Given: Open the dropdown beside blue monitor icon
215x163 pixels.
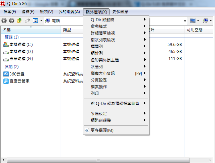Looking at the screenshot, I should coord(198,20).
